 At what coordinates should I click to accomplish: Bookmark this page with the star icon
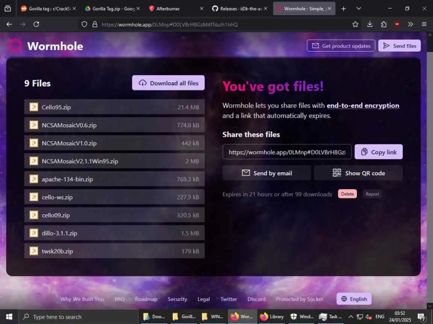pos(356,24)
